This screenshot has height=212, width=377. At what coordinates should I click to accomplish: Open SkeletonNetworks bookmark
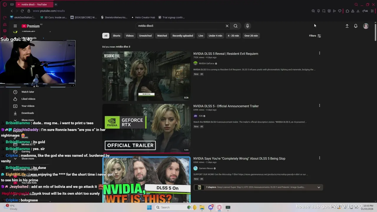pos(114,17)
